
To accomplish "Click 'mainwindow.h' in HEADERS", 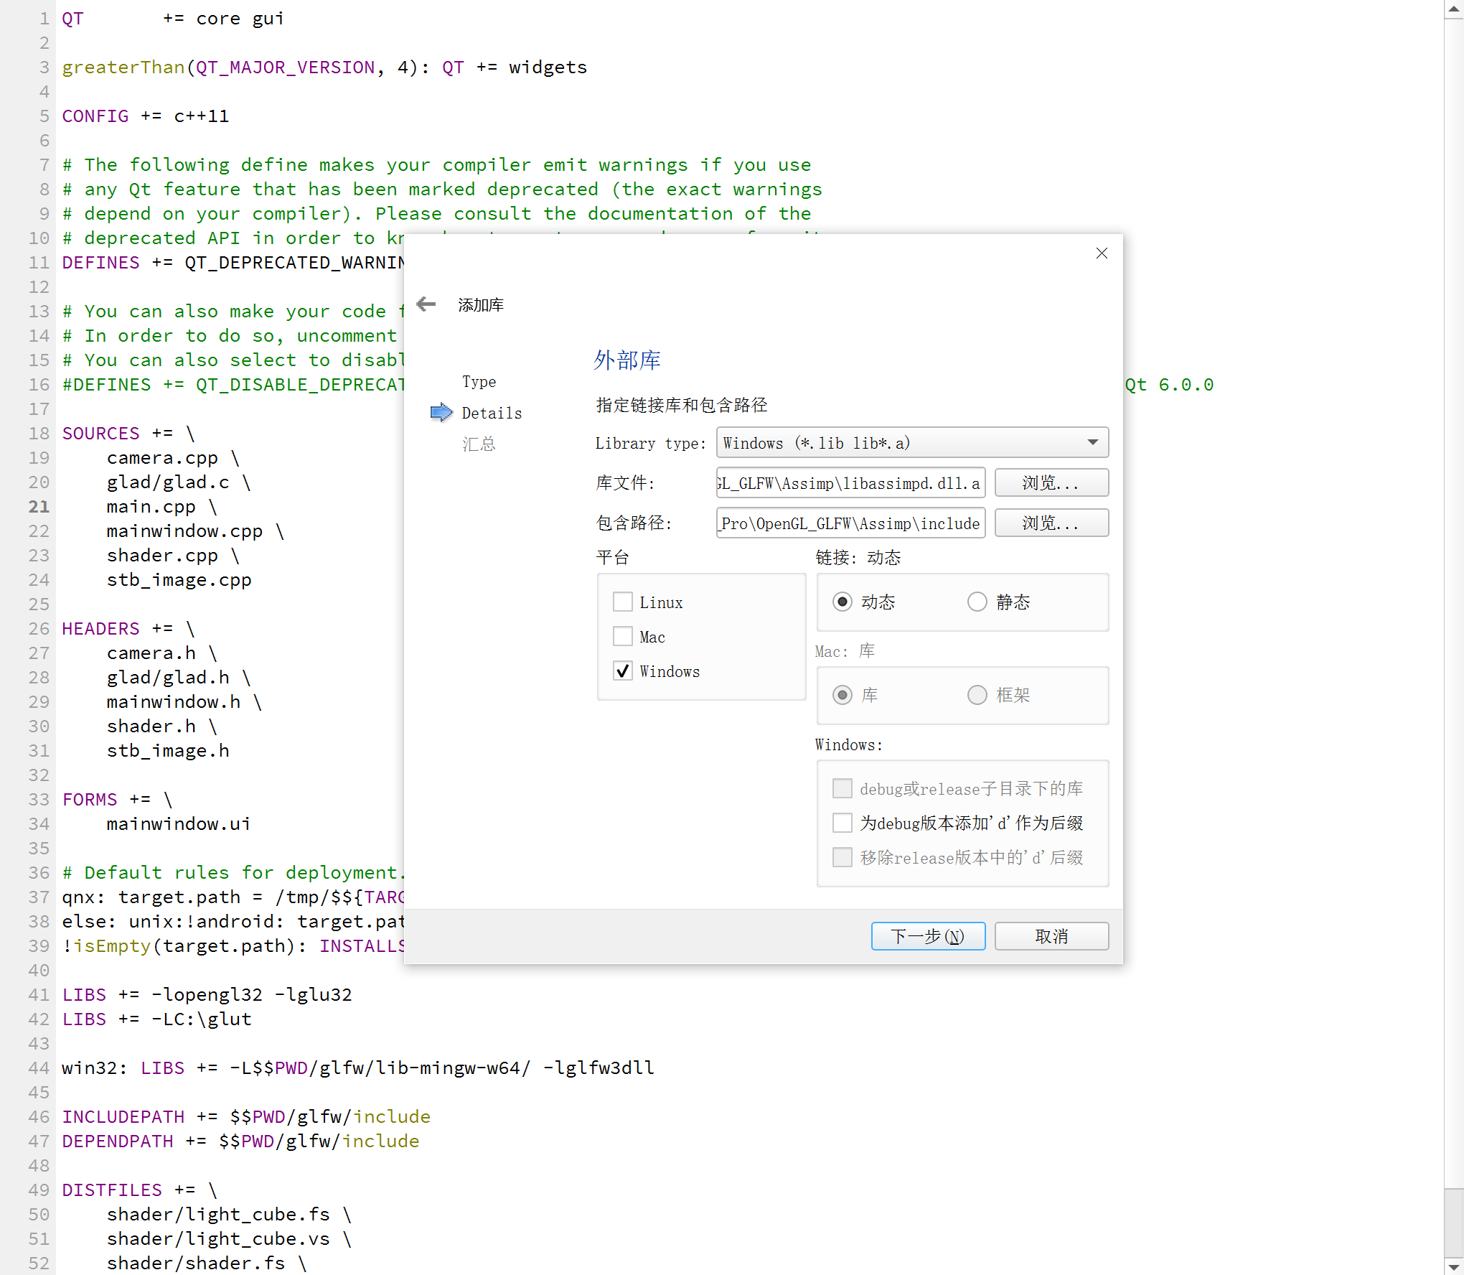I will (174, 701).
